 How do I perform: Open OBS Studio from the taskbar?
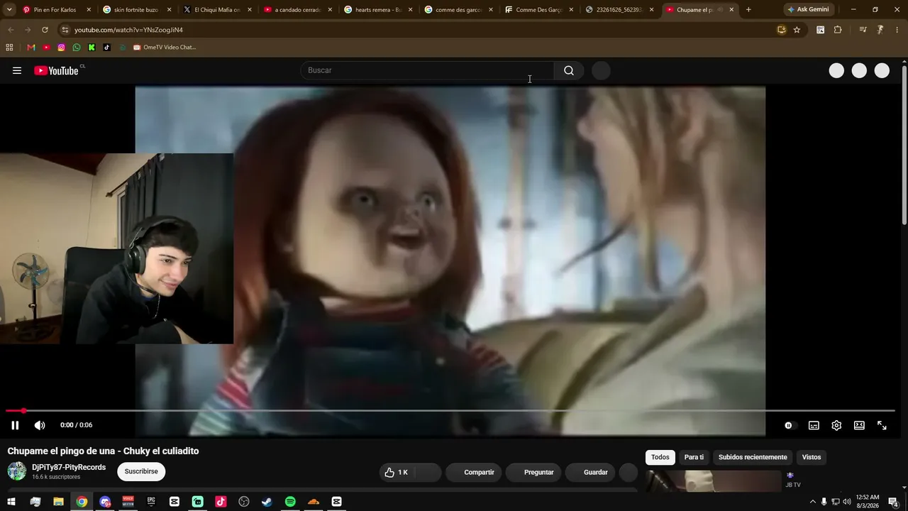point(244,502)
